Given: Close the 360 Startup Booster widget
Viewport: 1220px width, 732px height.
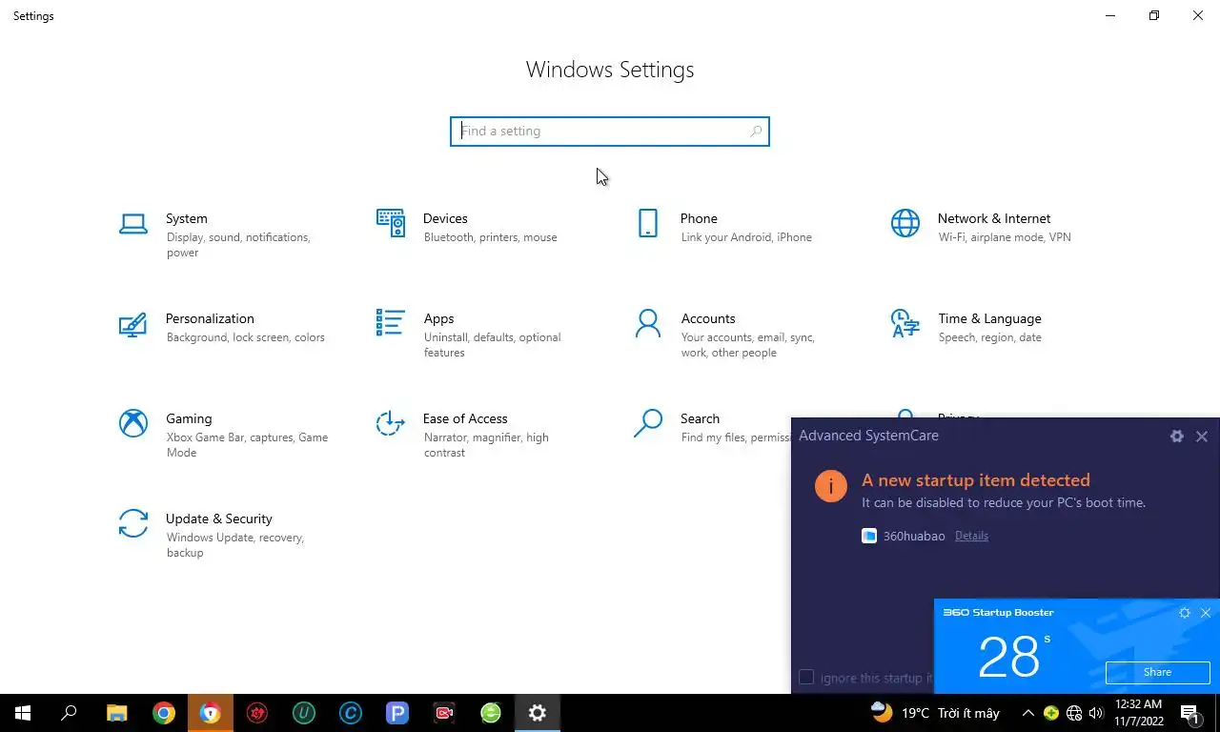Looking at the screenshot, I should coord(1206,613).
